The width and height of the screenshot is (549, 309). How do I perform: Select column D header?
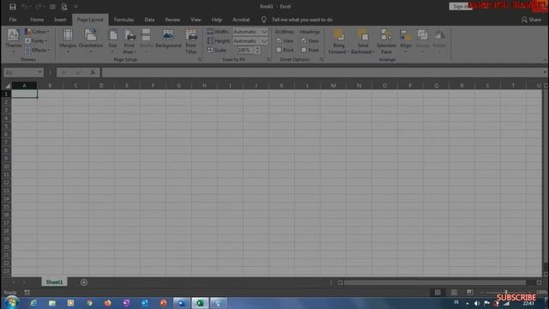101,86
